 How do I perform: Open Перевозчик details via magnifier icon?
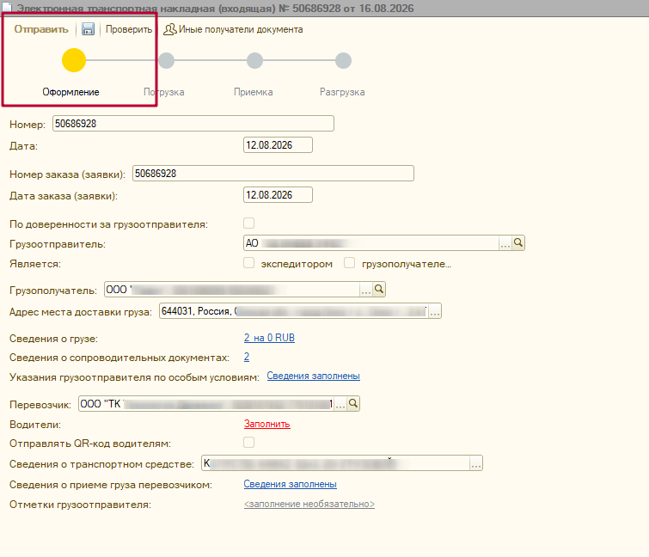click(353, 403)
